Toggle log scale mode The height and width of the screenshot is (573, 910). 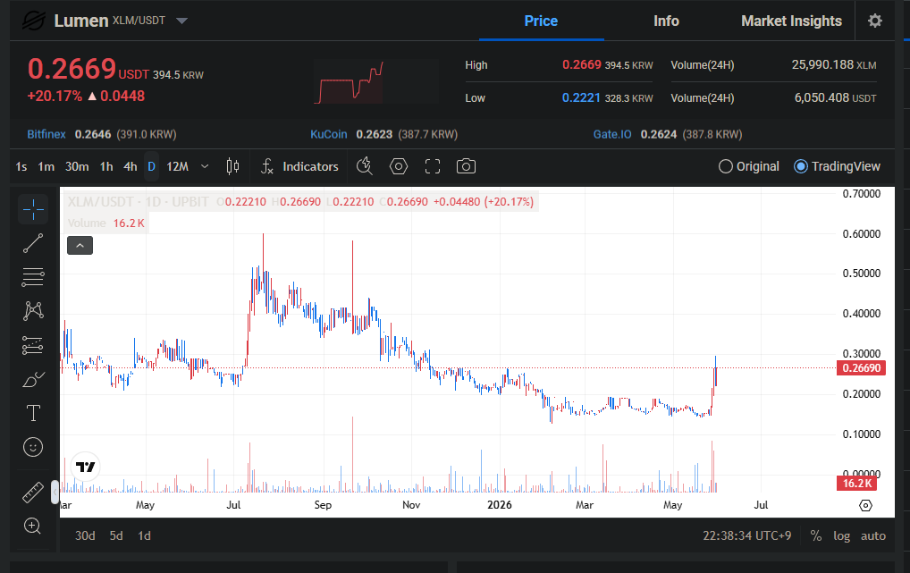point(841,535)
